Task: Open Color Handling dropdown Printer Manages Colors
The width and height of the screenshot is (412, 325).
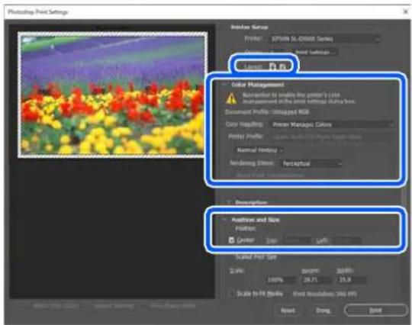Action: 333,124
